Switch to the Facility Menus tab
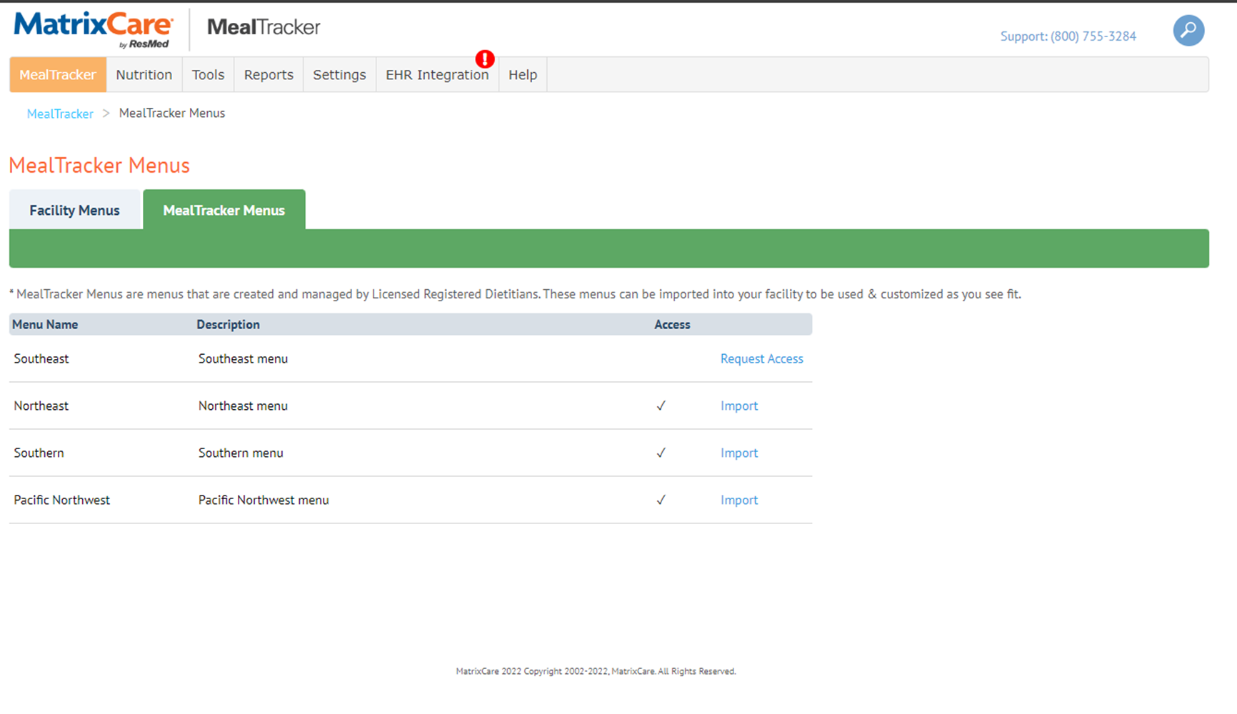This screenshot has height=714, width=1237. point(74,210)
